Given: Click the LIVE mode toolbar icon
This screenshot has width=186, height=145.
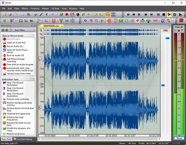Looking at the screenshot, I should pos(72,14).
